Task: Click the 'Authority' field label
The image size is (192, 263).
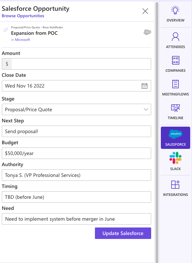Action: coord(13,165)
